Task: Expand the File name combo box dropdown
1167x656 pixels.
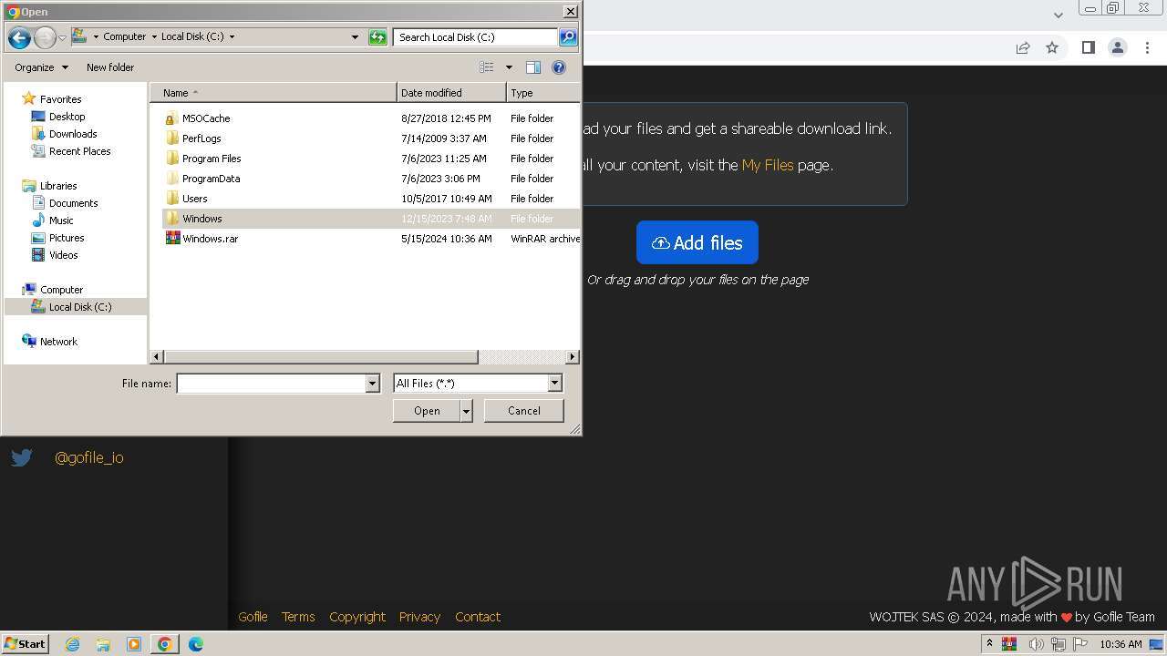Action: [372, 384]
